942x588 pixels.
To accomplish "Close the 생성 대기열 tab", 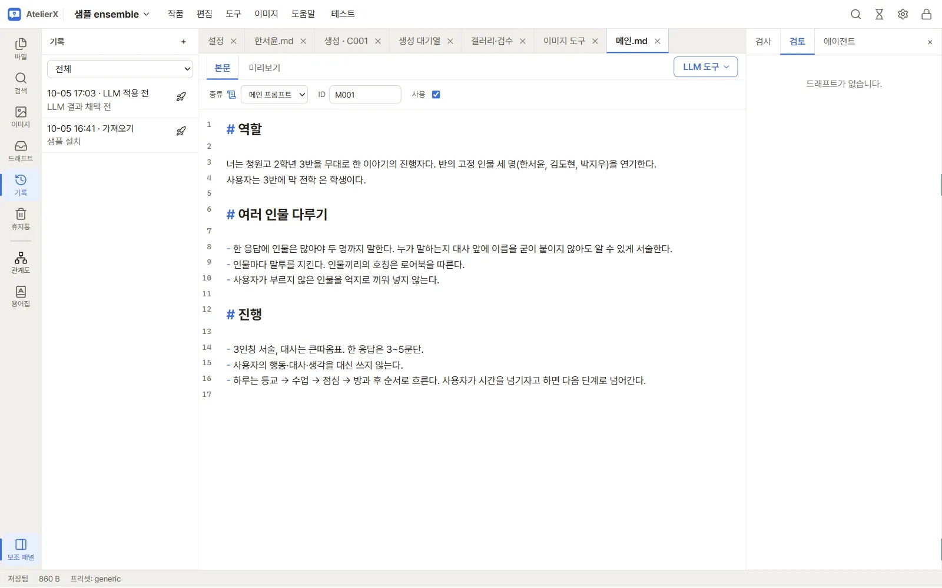I will pos(450,41).
